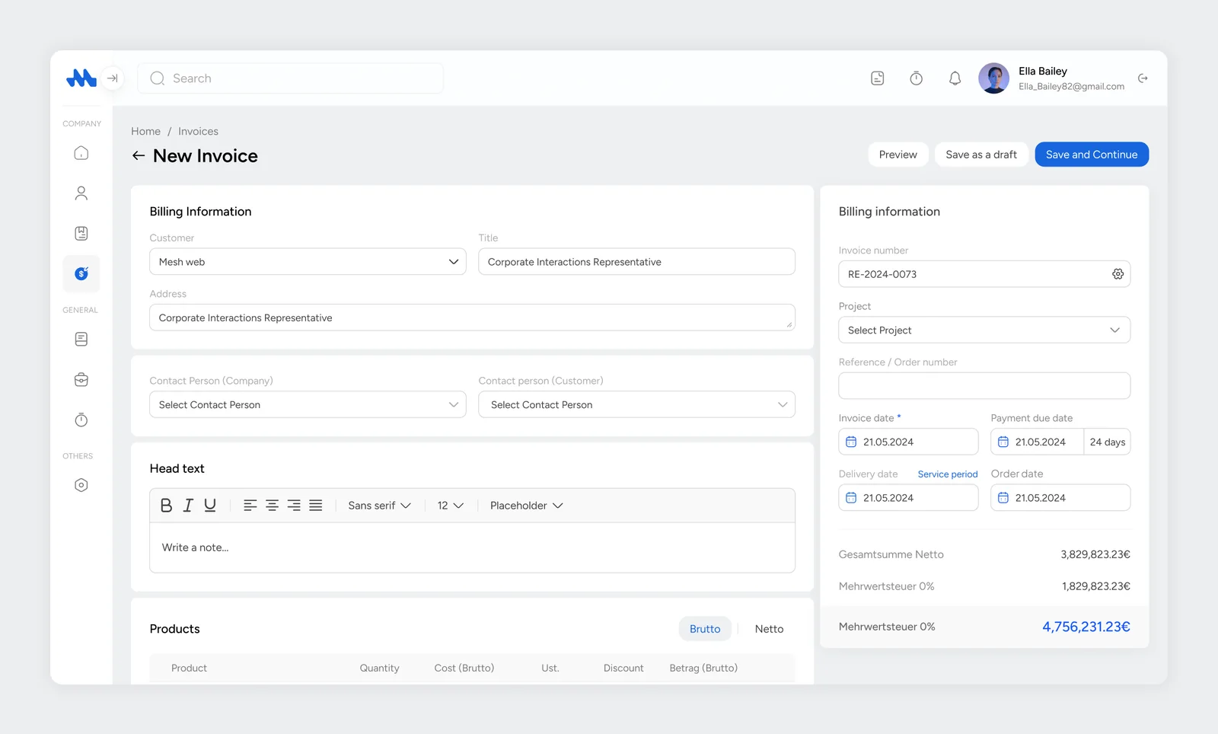This screenshot has height=734, width=1218.
Task: Open the Placeholder dropdown
Action: [x=526, y=506]
